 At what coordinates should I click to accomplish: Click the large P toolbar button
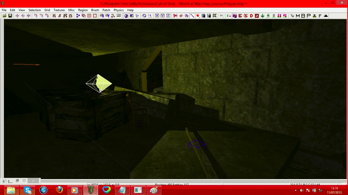click(309, 16)
